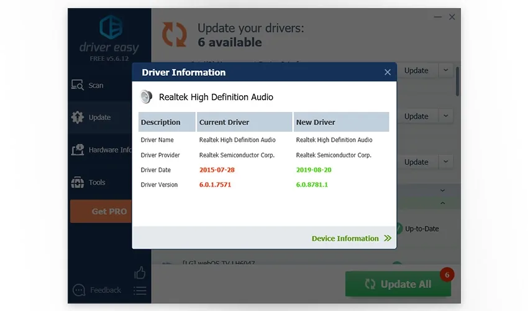This screenshot has width=528, height=311.
Task: Click the Update All button
Action: (398, 284)
